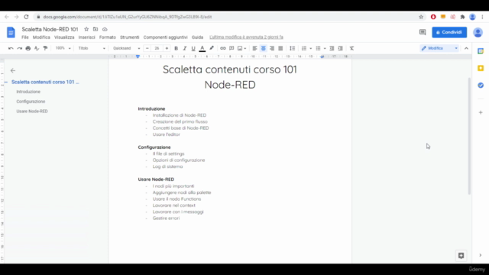Screen dimensions: 489x275
Task: Open comment history icon
Action: 423,32
